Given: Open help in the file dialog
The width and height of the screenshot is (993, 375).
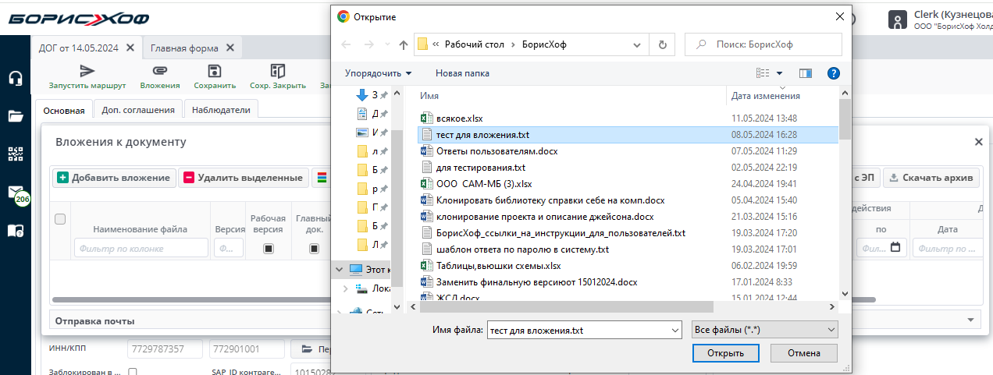Looking at the screenshot, I should tap(833, 73).
